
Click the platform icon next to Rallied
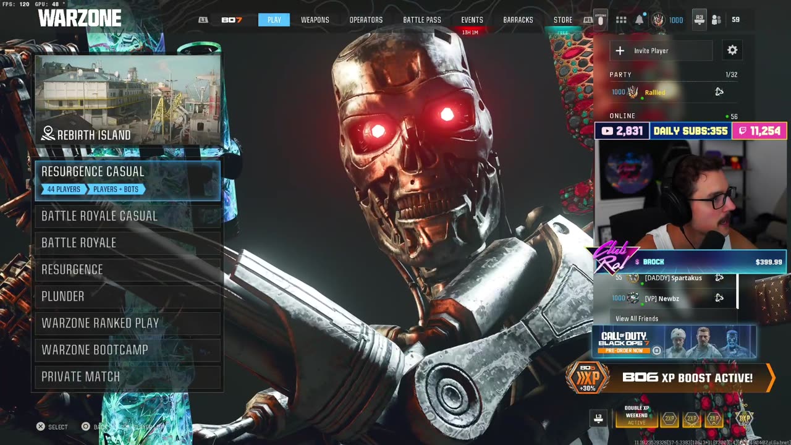click(719, 92)
